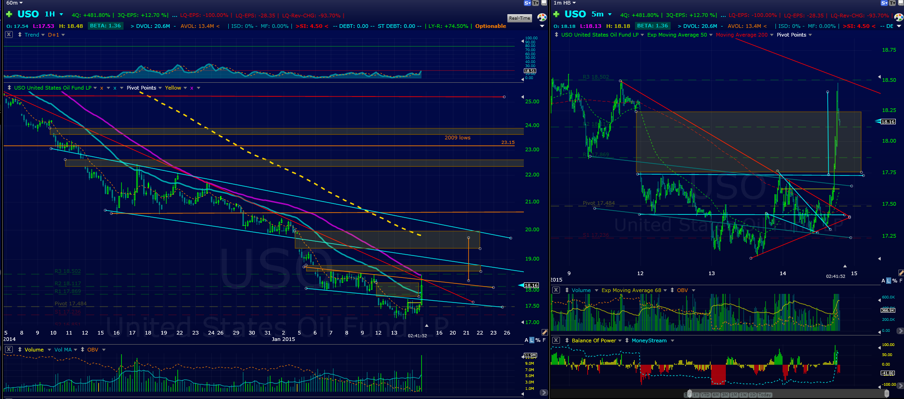This screenshot has height=399, width=904.
Task: Click right handle of time range slider
Action: (x=887, y=394)
